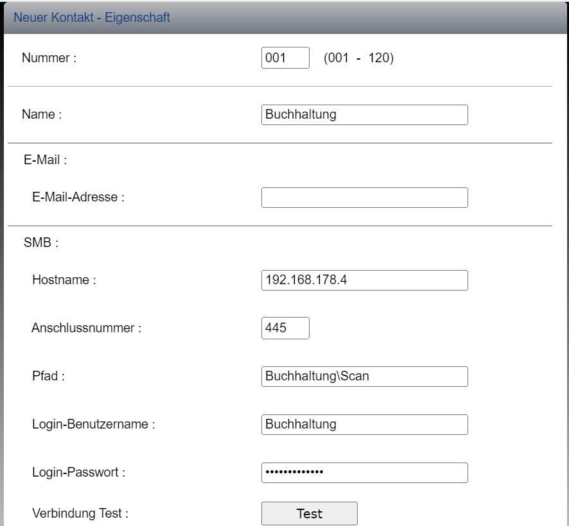Click the 'Hostname :' label text
Image resolution: width=569 pixels, height=526 pixels.
(x=64, y=280)
